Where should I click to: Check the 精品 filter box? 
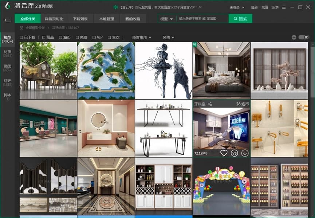pos(44,38)
